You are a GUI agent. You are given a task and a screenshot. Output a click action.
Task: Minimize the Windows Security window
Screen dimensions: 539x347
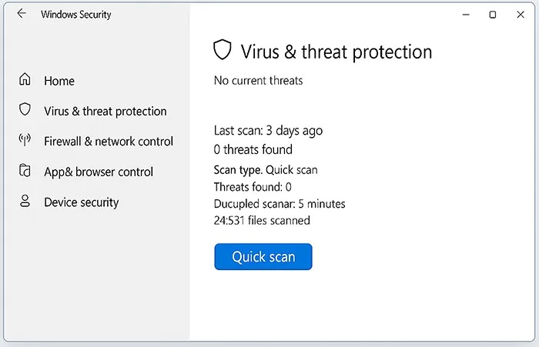pyautogui.click(x=464, y=15)
